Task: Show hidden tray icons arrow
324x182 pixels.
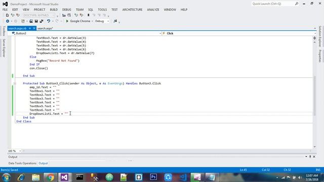Action: [277, 177]
